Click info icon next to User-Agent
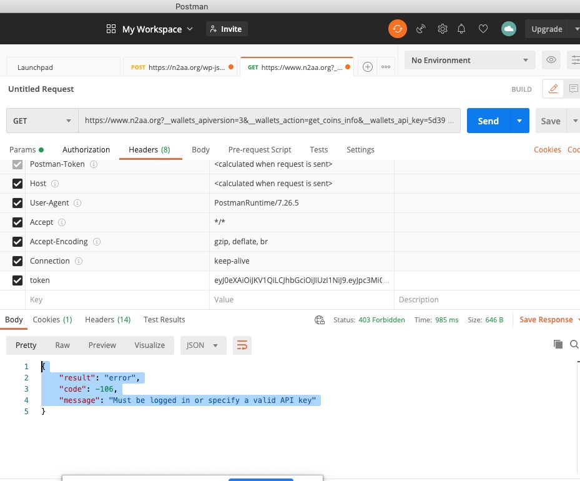580x481 pixels. point(77,203)
